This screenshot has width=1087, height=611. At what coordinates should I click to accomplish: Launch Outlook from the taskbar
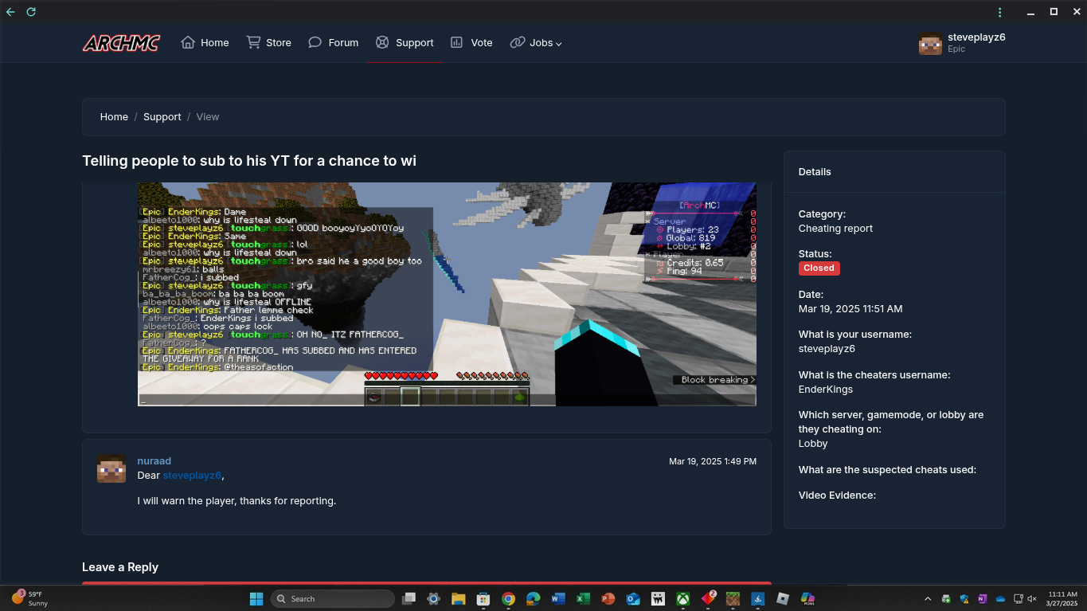(x=633, y=598)
